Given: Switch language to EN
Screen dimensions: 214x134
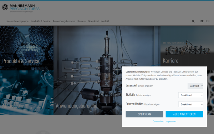Looking at the screenshot, I should pos(208,21).
